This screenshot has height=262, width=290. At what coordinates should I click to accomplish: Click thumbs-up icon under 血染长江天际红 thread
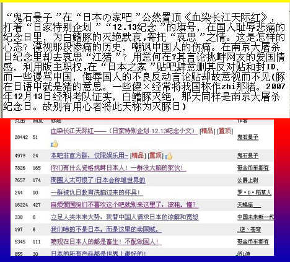55,144
